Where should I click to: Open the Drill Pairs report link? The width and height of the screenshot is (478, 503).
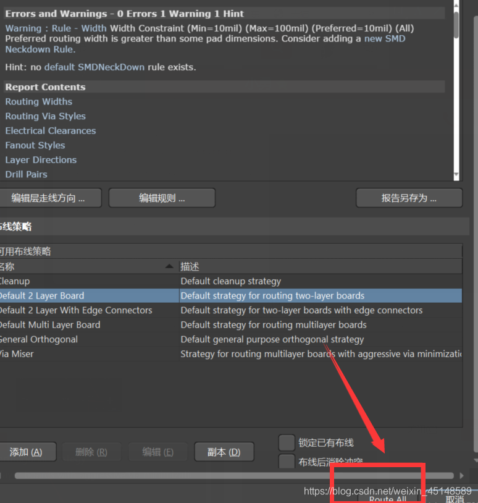pos(26,174)
